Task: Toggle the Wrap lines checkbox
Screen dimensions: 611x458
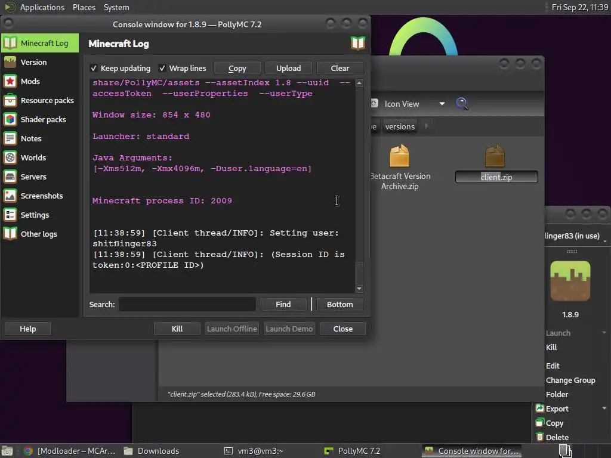Action: 162,68
